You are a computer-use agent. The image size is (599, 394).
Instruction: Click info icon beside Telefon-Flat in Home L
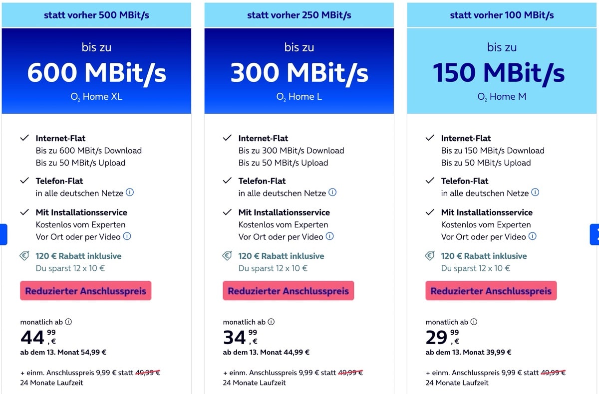tap(332, 193)
